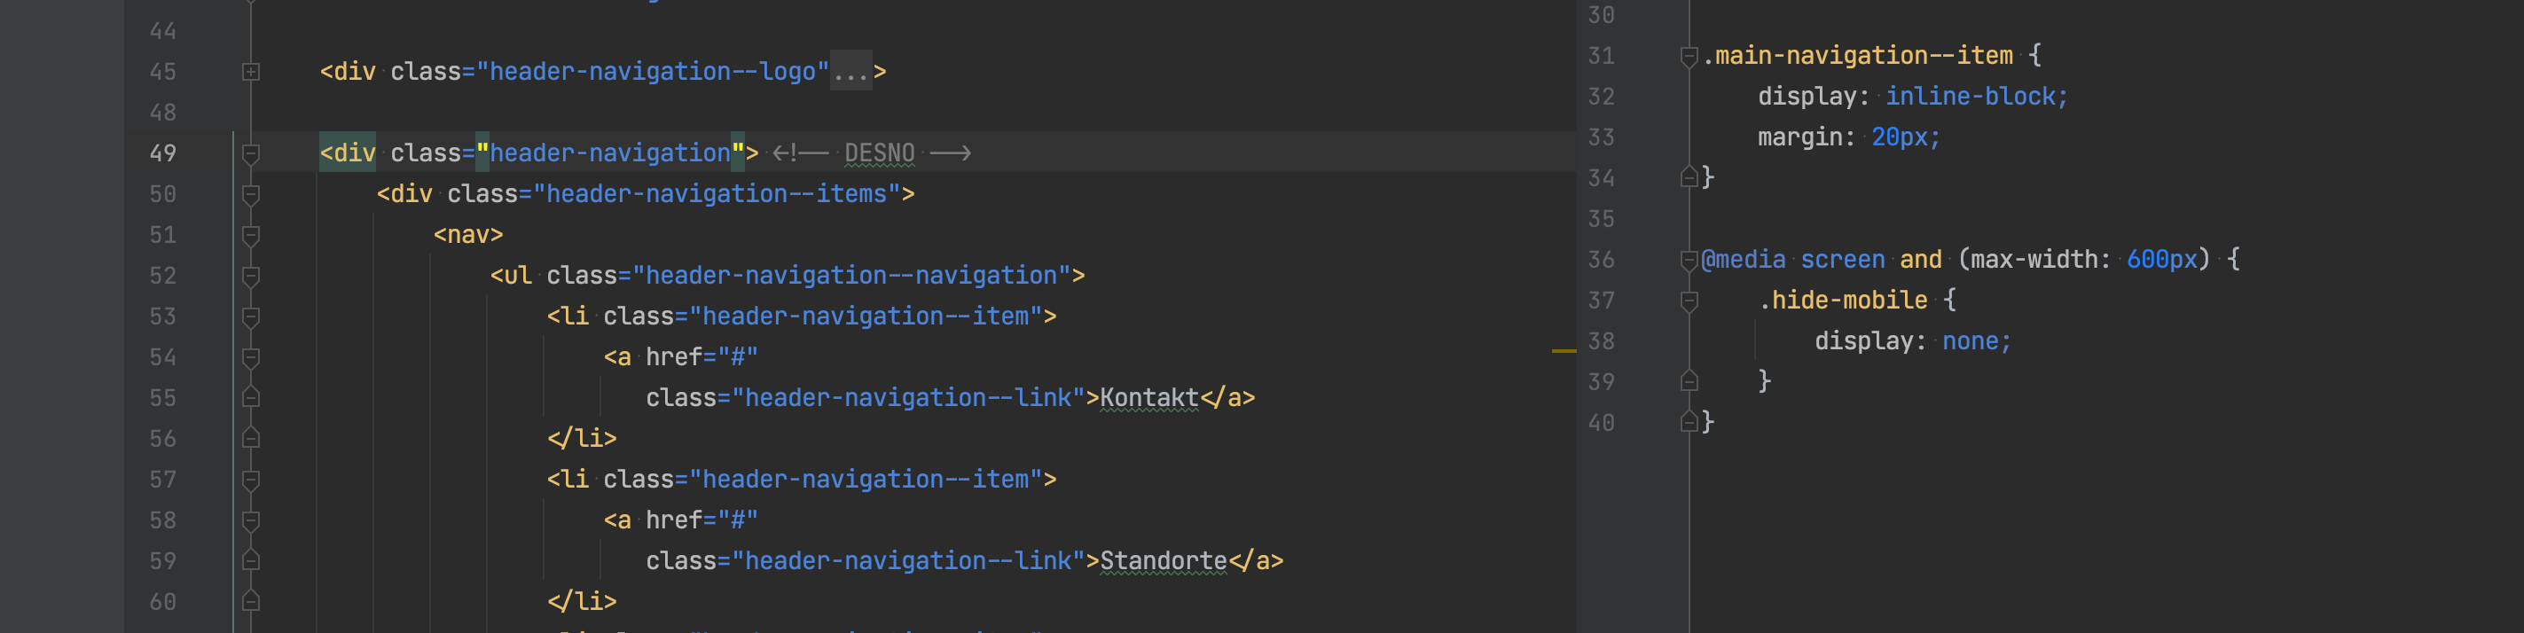Image resolution: width=2524 pixels, height=633 pixels.
Task: Fold the Kontakt anchor tag at line 54
Action: pyautogui.click(x=251, y=357)
